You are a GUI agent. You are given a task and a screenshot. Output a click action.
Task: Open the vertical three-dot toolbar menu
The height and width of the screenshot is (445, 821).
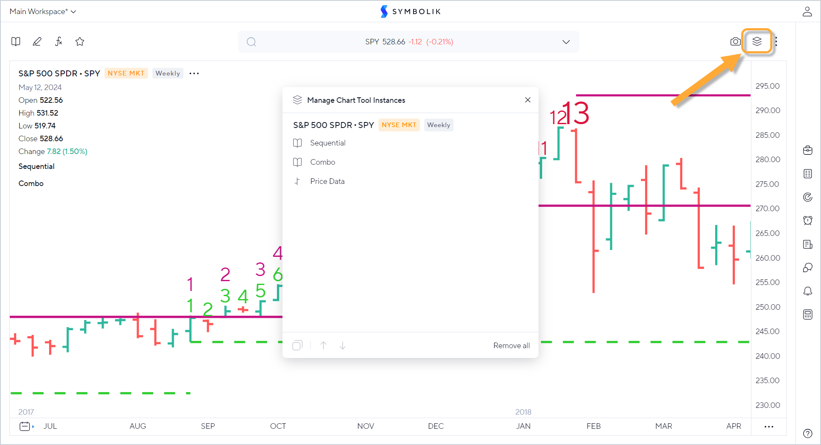coord(776,41)
